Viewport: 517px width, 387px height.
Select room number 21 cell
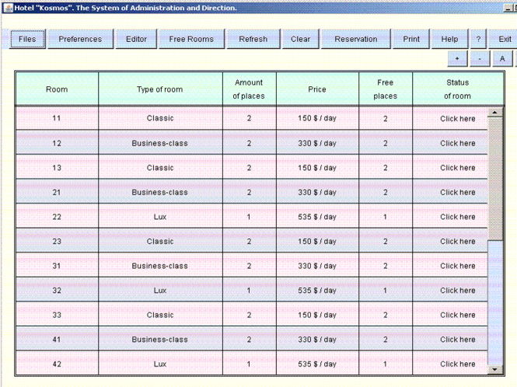coord(57,192)
